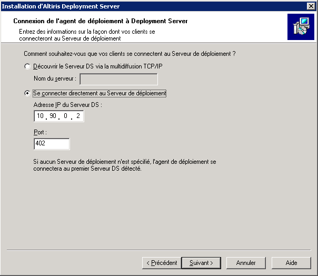Screen dimensions: 318x276
Task: Click the last IP octet showing 2
Action: (x=77, y=116)
